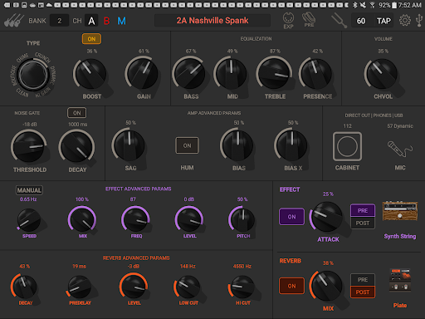Open the Synth String effect pedal thumbnail
The image size is (425, 319).
[400, 211]
